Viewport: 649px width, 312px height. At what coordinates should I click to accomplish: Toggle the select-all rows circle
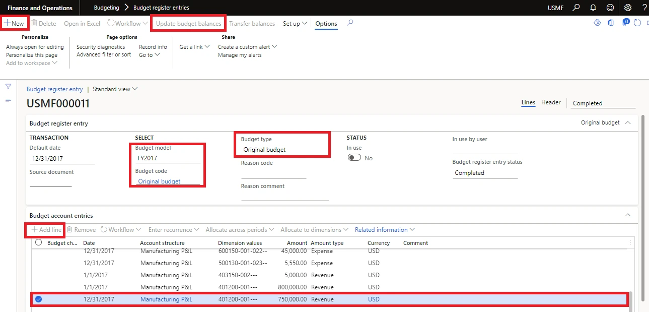point(38,242)
